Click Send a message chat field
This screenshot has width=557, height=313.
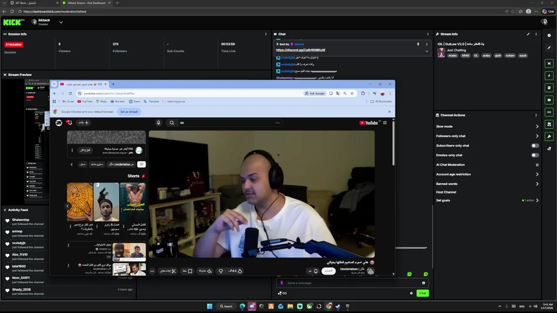click(352, 283)
